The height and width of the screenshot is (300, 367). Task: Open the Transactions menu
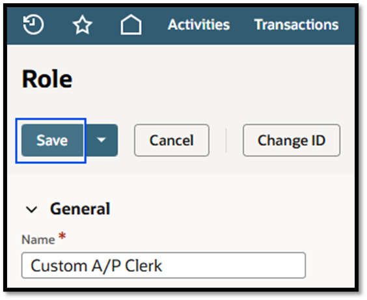point(296,25)
